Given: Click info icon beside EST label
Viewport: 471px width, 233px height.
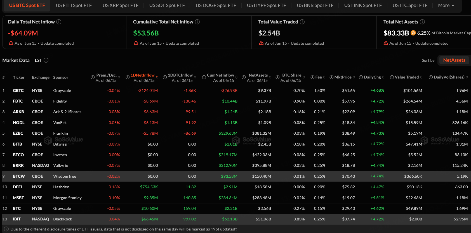Looking at the screenshot, I should [x=46, y=60].
